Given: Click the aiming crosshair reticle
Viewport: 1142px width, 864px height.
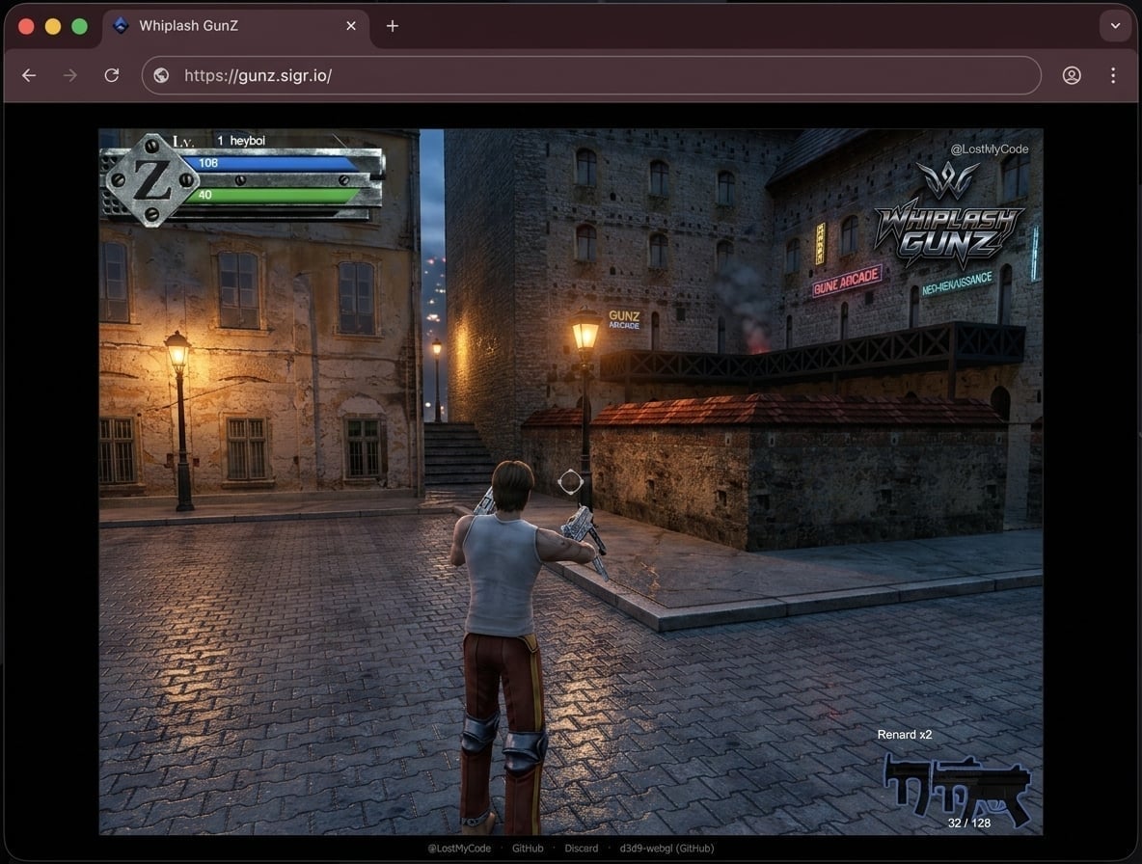Looking at the screenshot, I should tap(570, 481).
